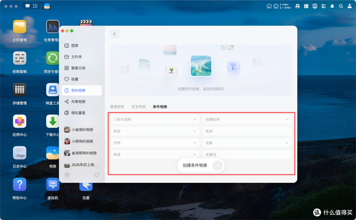Click 地点 input field

click(247, 131)
